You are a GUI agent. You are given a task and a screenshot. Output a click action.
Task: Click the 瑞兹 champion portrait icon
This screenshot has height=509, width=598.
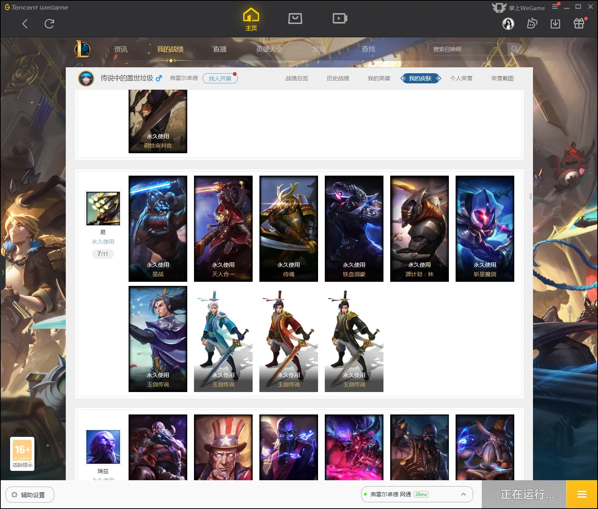point(103,447)
